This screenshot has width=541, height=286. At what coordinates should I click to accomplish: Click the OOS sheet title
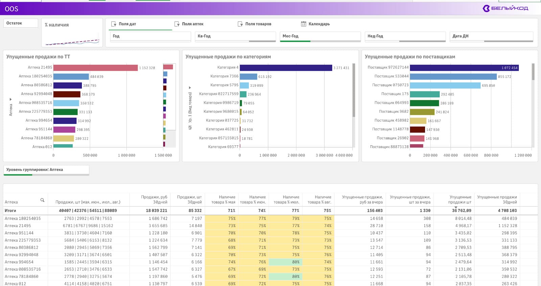pyautogui.click(x=11, y=9)
